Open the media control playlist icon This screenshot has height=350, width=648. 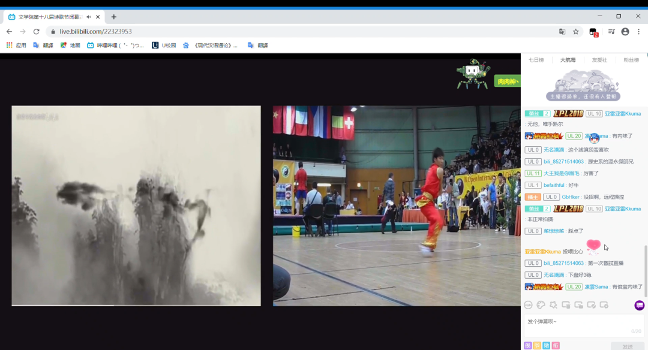(x=611, y=32)
